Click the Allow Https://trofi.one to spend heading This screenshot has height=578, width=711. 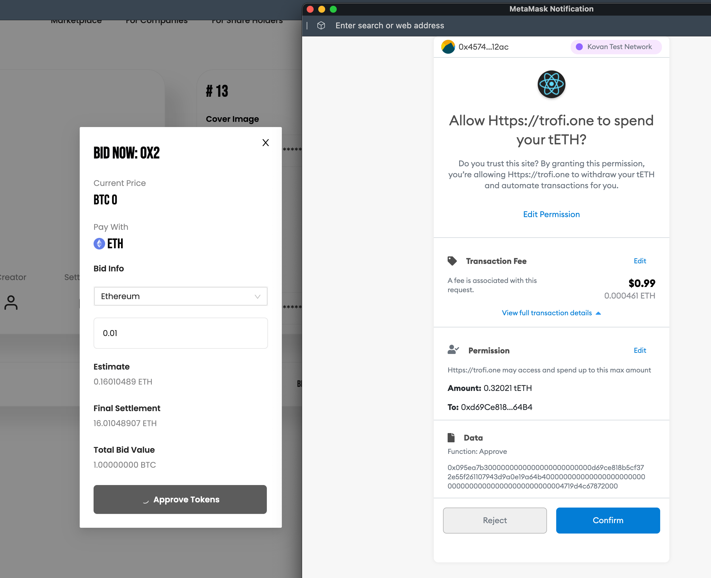click(x=551, y=130)
